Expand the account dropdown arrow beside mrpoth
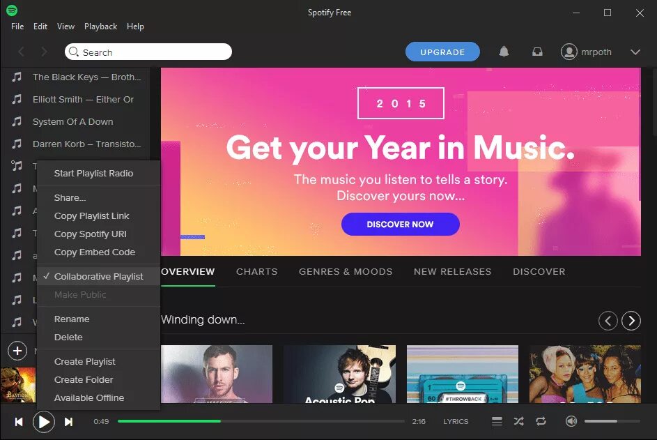 click(635, 52)
